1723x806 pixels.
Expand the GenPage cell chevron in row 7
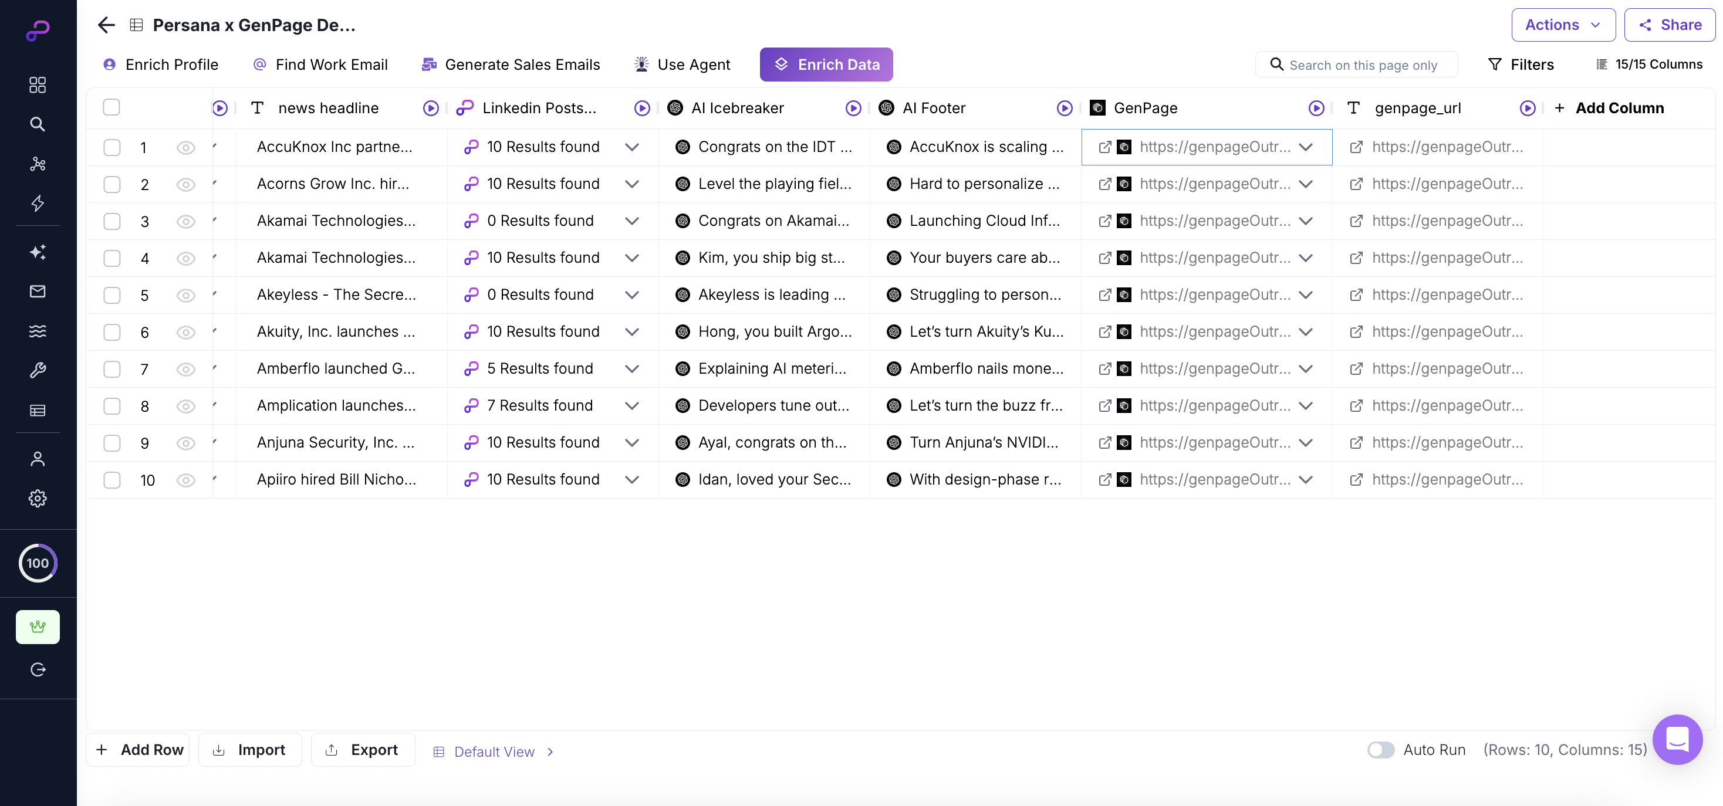1306,369
